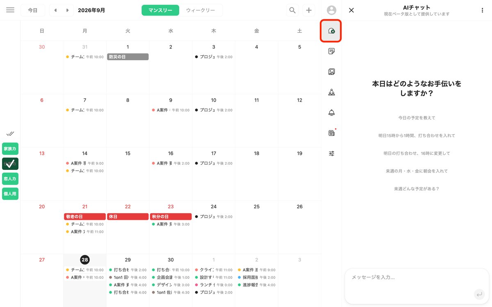Toggle the checked calendar chip with white checkmark
The height and width of the screenshot is (307, 492).
click(10, 164)
